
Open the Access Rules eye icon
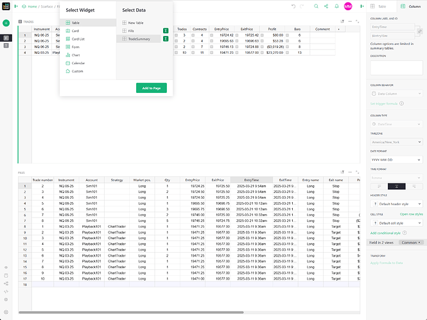click(x=6, y=267)
